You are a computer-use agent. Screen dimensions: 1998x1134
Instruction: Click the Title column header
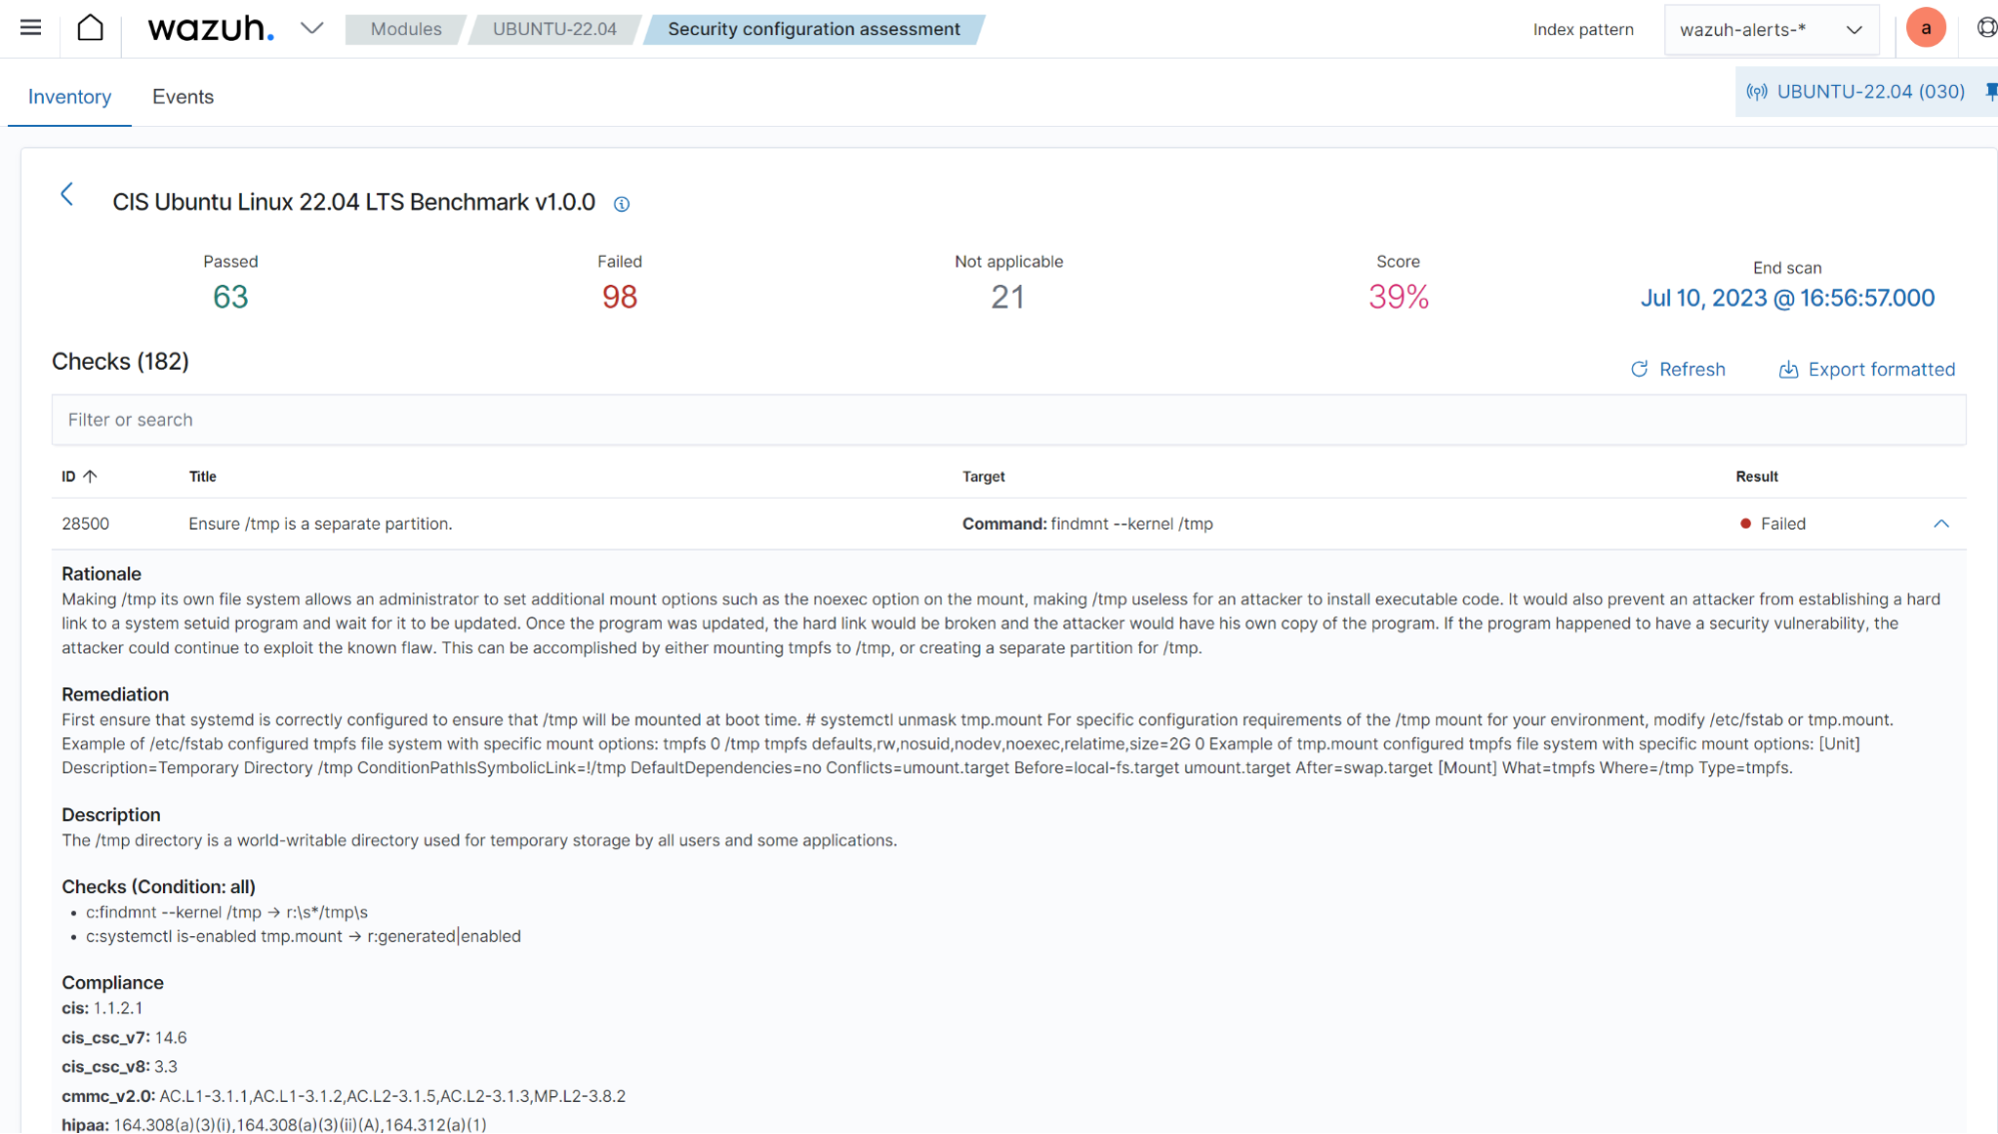[203, 477]
